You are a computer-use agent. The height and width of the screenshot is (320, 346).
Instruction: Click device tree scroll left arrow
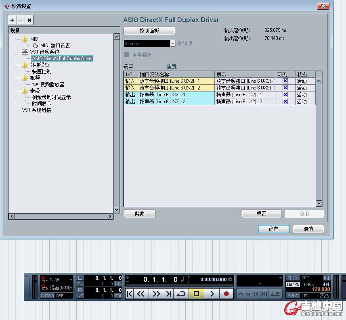pos(12,216)
